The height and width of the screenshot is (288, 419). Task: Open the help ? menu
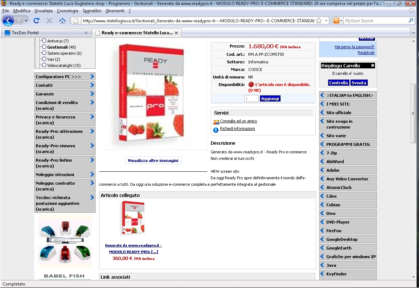tap(129, 11)
